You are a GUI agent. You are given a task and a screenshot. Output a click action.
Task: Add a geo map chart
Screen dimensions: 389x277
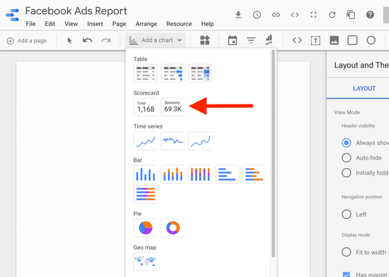[x=145, y=261]
